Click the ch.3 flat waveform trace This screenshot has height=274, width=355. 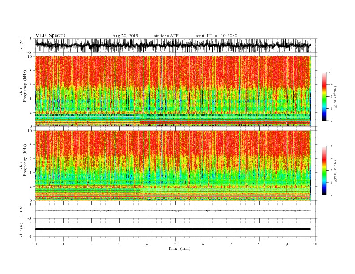[x=173, y=211]
